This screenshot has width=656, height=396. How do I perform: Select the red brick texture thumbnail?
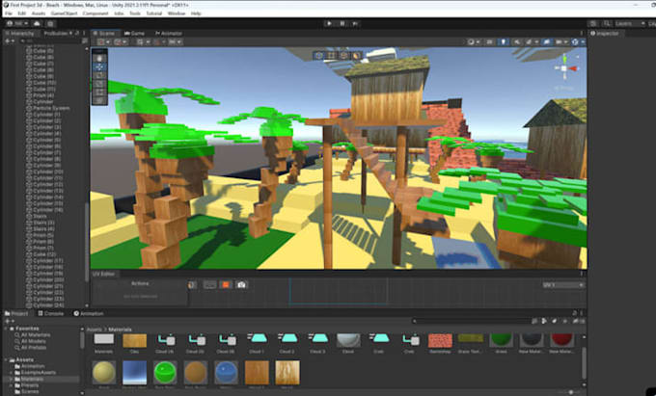(x=440, y=340)
